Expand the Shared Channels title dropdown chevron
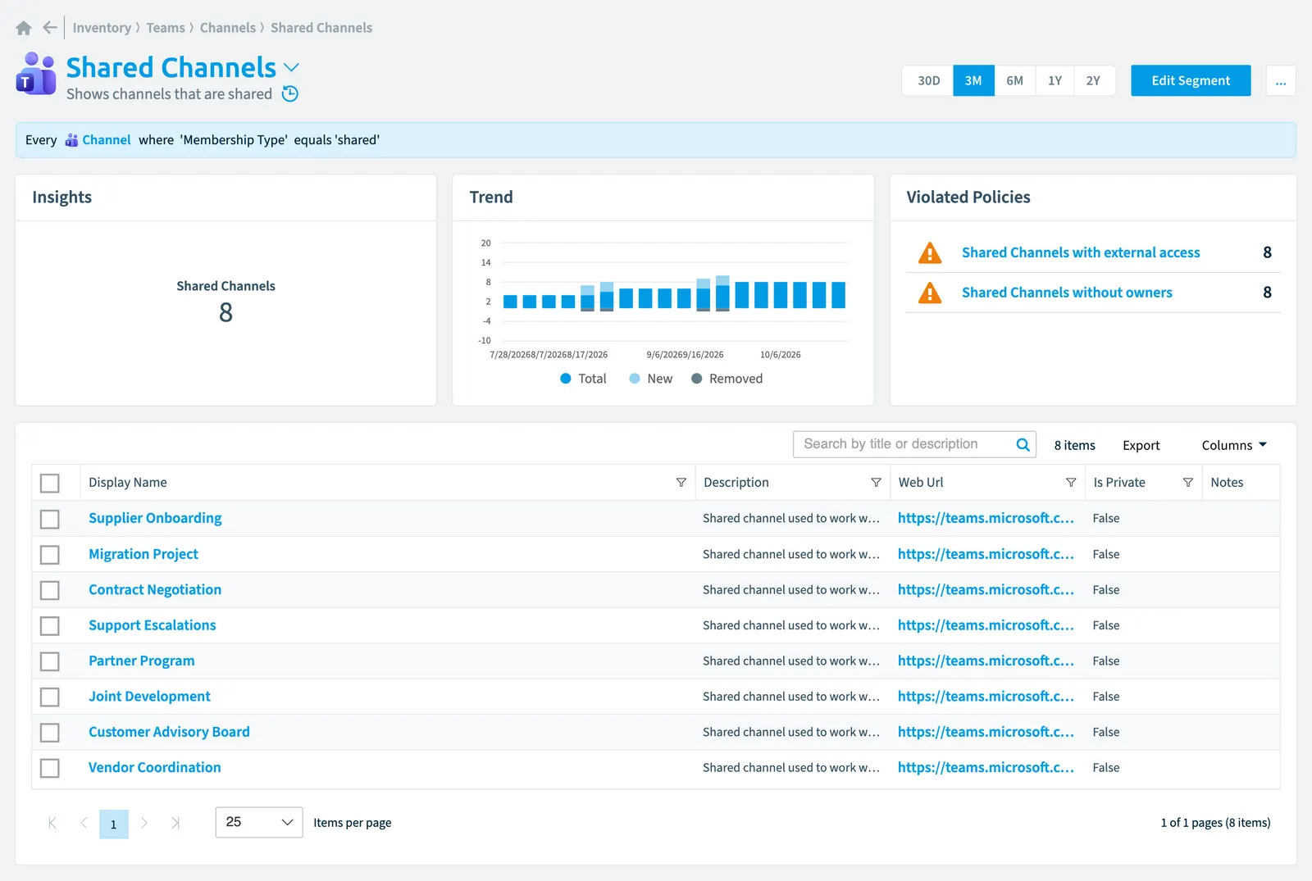The width and height of the screenshot is (1312, 881). pos(292,68)
